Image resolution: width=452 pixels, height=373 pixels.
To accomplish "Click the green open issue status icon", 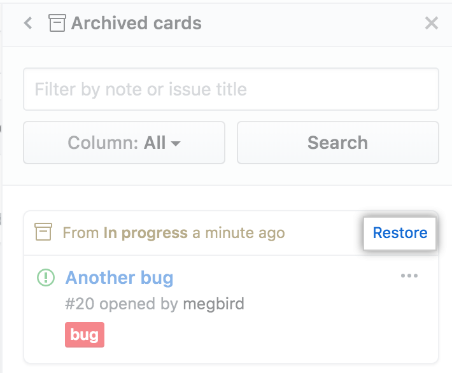I will 46,278.
